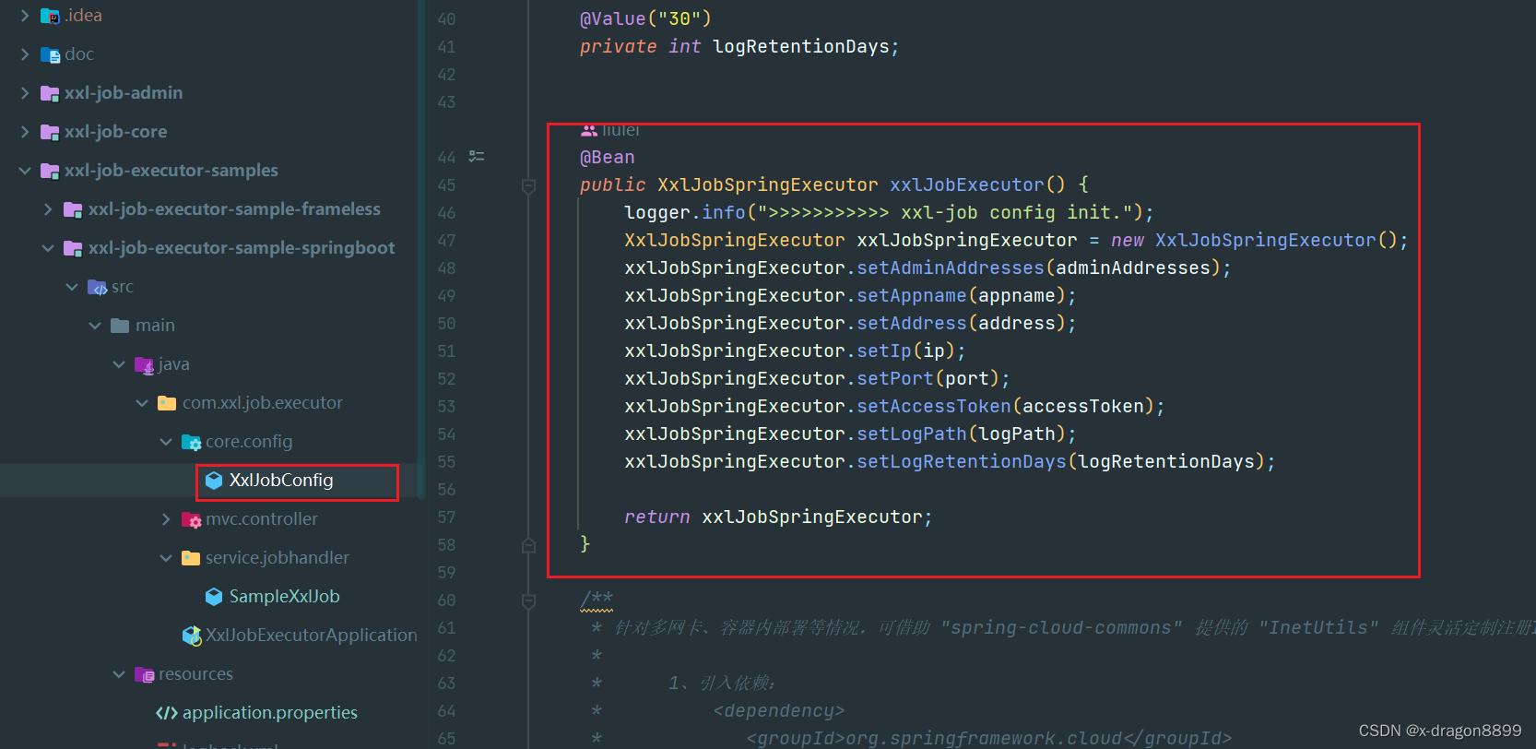Image resolution: width=1536 pixels, height=749 pixels.
Task: Open SampleXxlJob in project tree
Action: [x=285, y=597]
